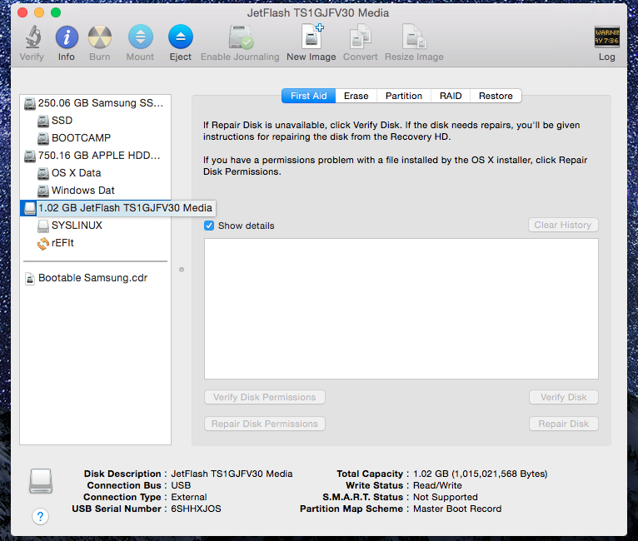The image size is (638, 541).
Task: Select the 250.06 GB Samsung SSD disk
Action: pyautogui.click(x=95, y=103)
